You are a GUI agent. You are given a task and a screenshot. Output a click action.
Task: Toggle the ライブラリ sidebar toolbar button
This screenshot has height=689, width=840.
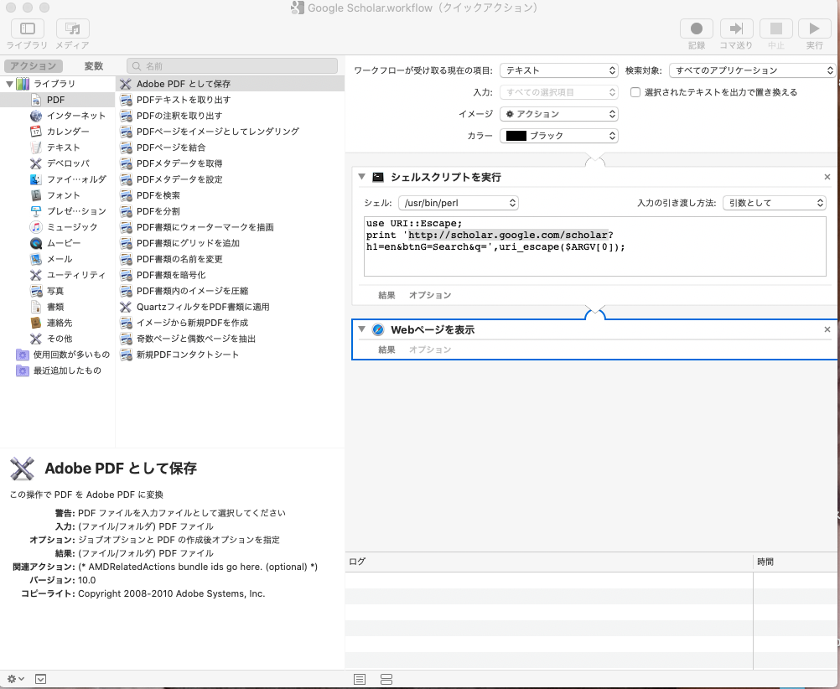(28, 28)
